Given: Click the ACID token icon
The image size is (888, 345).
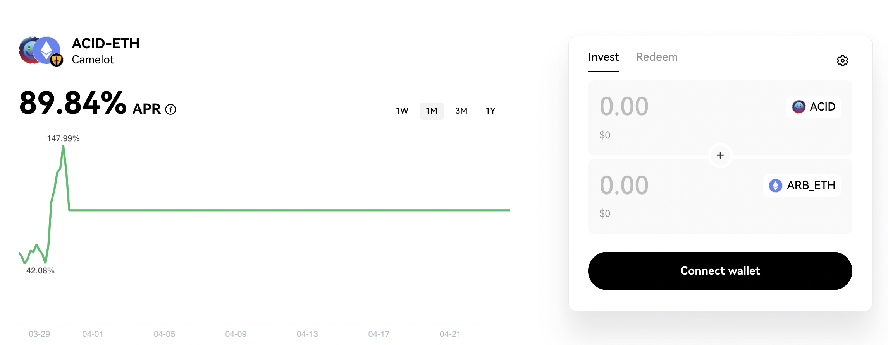Looking at the screenshot, I should point(799,106).
